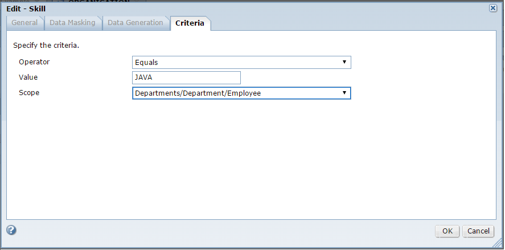Click empty area of the Criteria panel
505x250 pixels.
(x=251, y=159)
